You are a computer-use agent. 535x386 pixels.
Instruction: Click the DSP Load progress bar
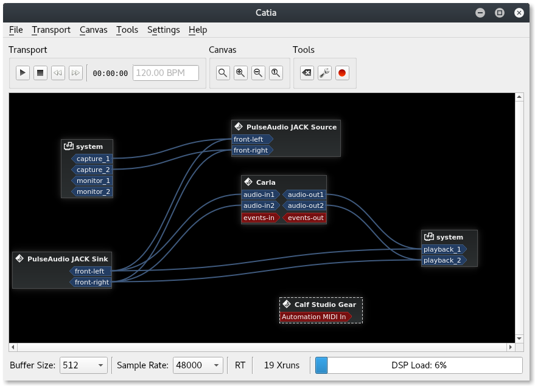[x=419, y=365]
